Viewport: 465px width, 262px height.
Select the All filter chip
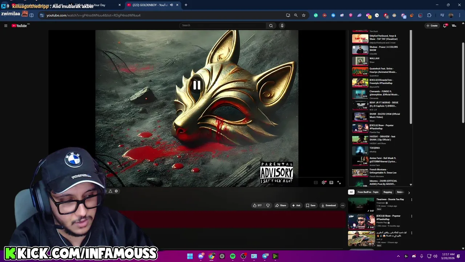[351, 192]
